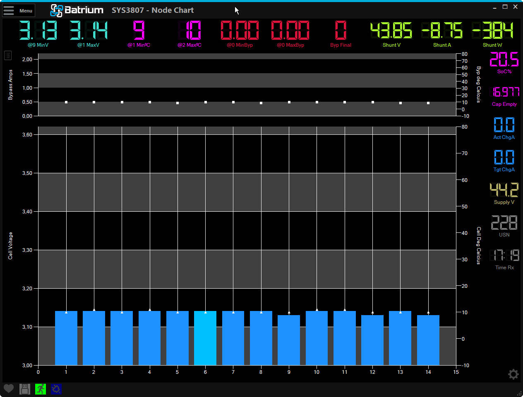The width and height of the screenshot is (523, 397).
Task: Maximize the Batrium window
Action: coord(505,7)
